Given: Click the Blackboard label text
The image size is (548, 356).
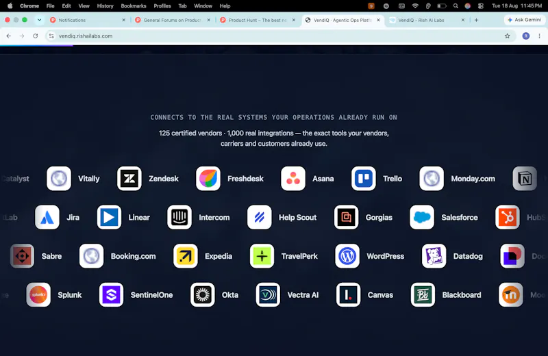Looking at the screenshot, I should (461, 295).
